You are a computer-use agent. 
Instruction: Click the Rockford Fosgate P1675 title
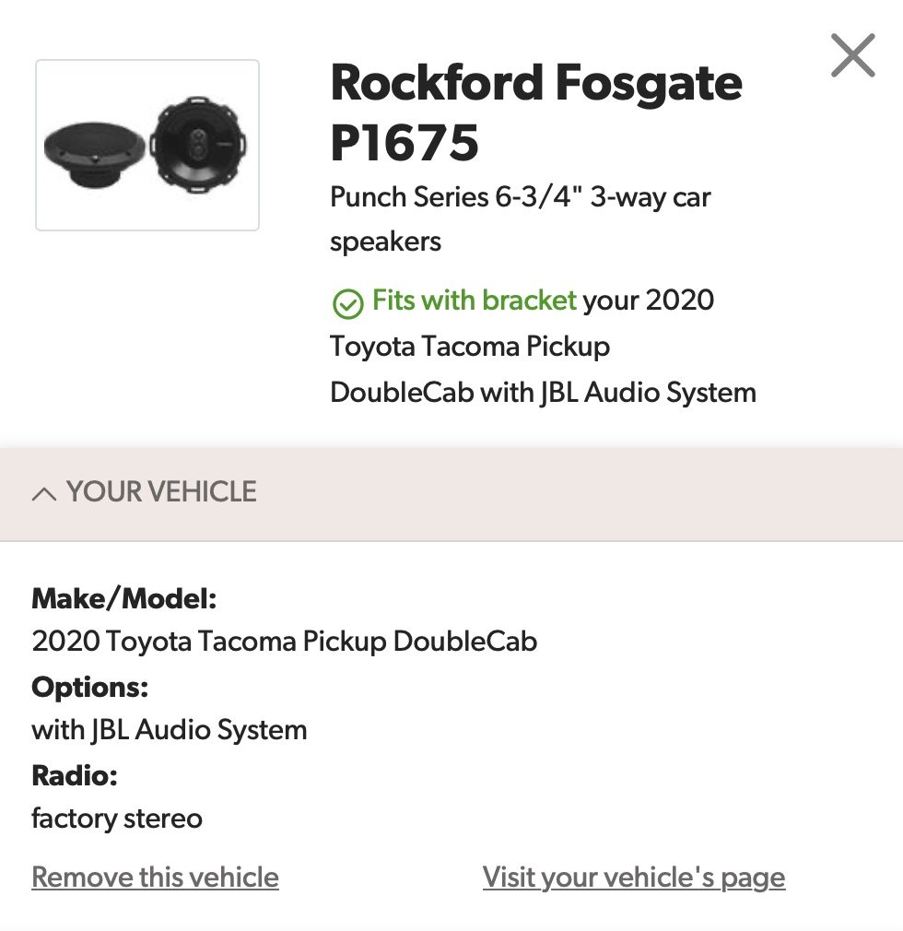[536, 112]
